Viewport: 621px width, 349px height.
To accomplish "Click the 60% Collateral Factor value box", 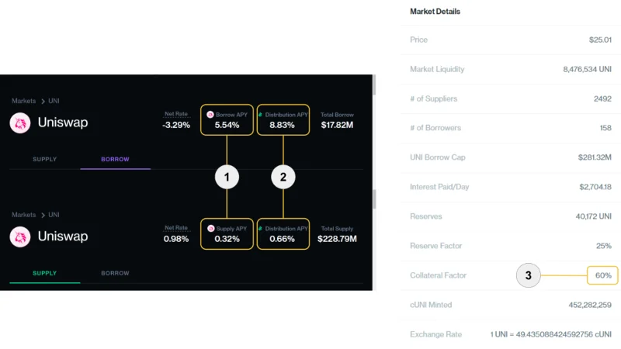I will [602, 275].
